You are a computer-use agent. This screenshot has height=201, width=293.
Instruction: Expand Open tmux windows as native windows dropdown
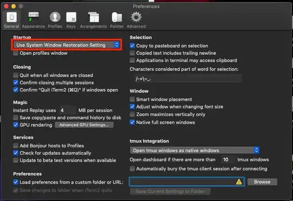pos(195,150)
